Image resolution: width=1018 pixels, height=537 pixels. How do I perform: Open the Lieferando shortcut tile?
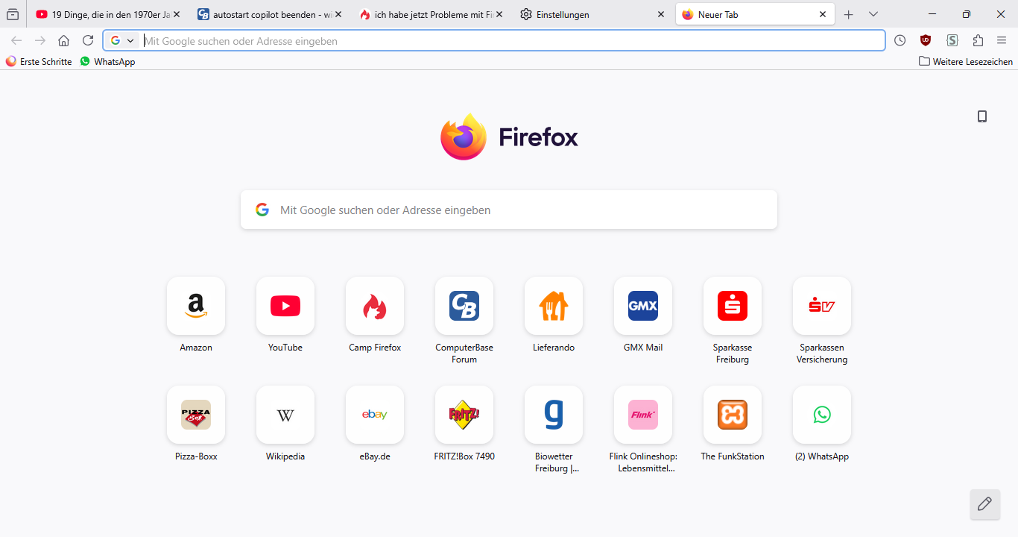click(x=554, y=307)
